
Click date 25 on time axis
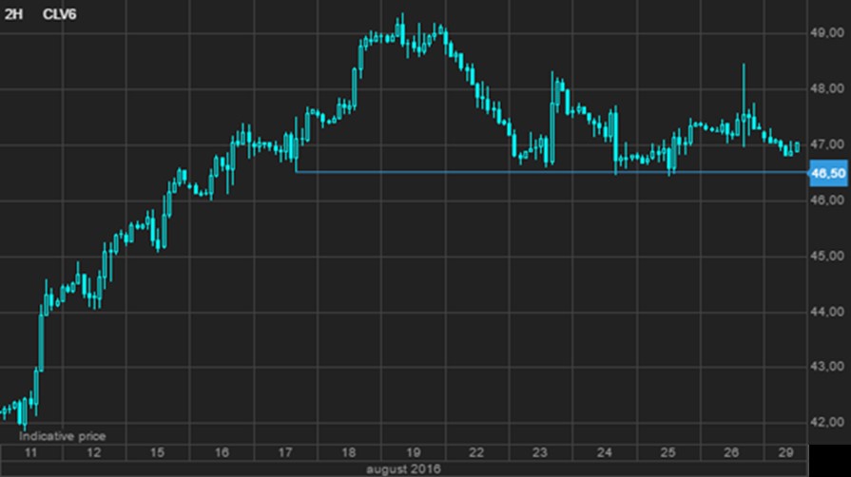tap(668, 452)
